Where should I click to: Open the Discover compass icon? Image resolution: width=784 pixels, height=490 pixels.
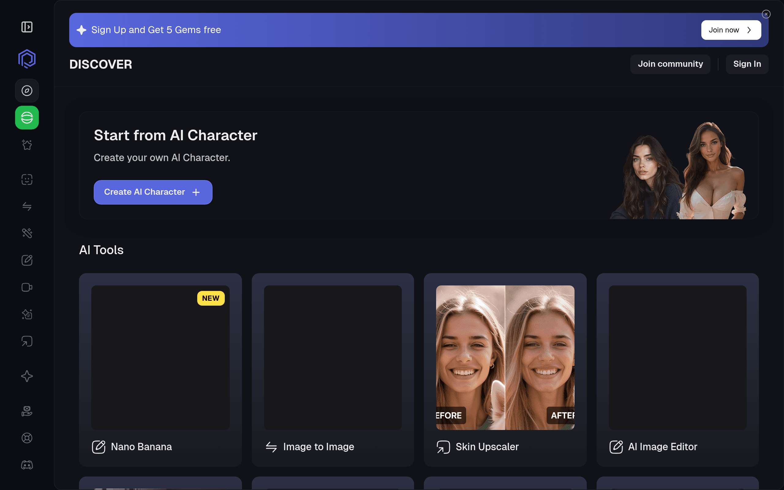pyautogui.click(x=27, y=91)
